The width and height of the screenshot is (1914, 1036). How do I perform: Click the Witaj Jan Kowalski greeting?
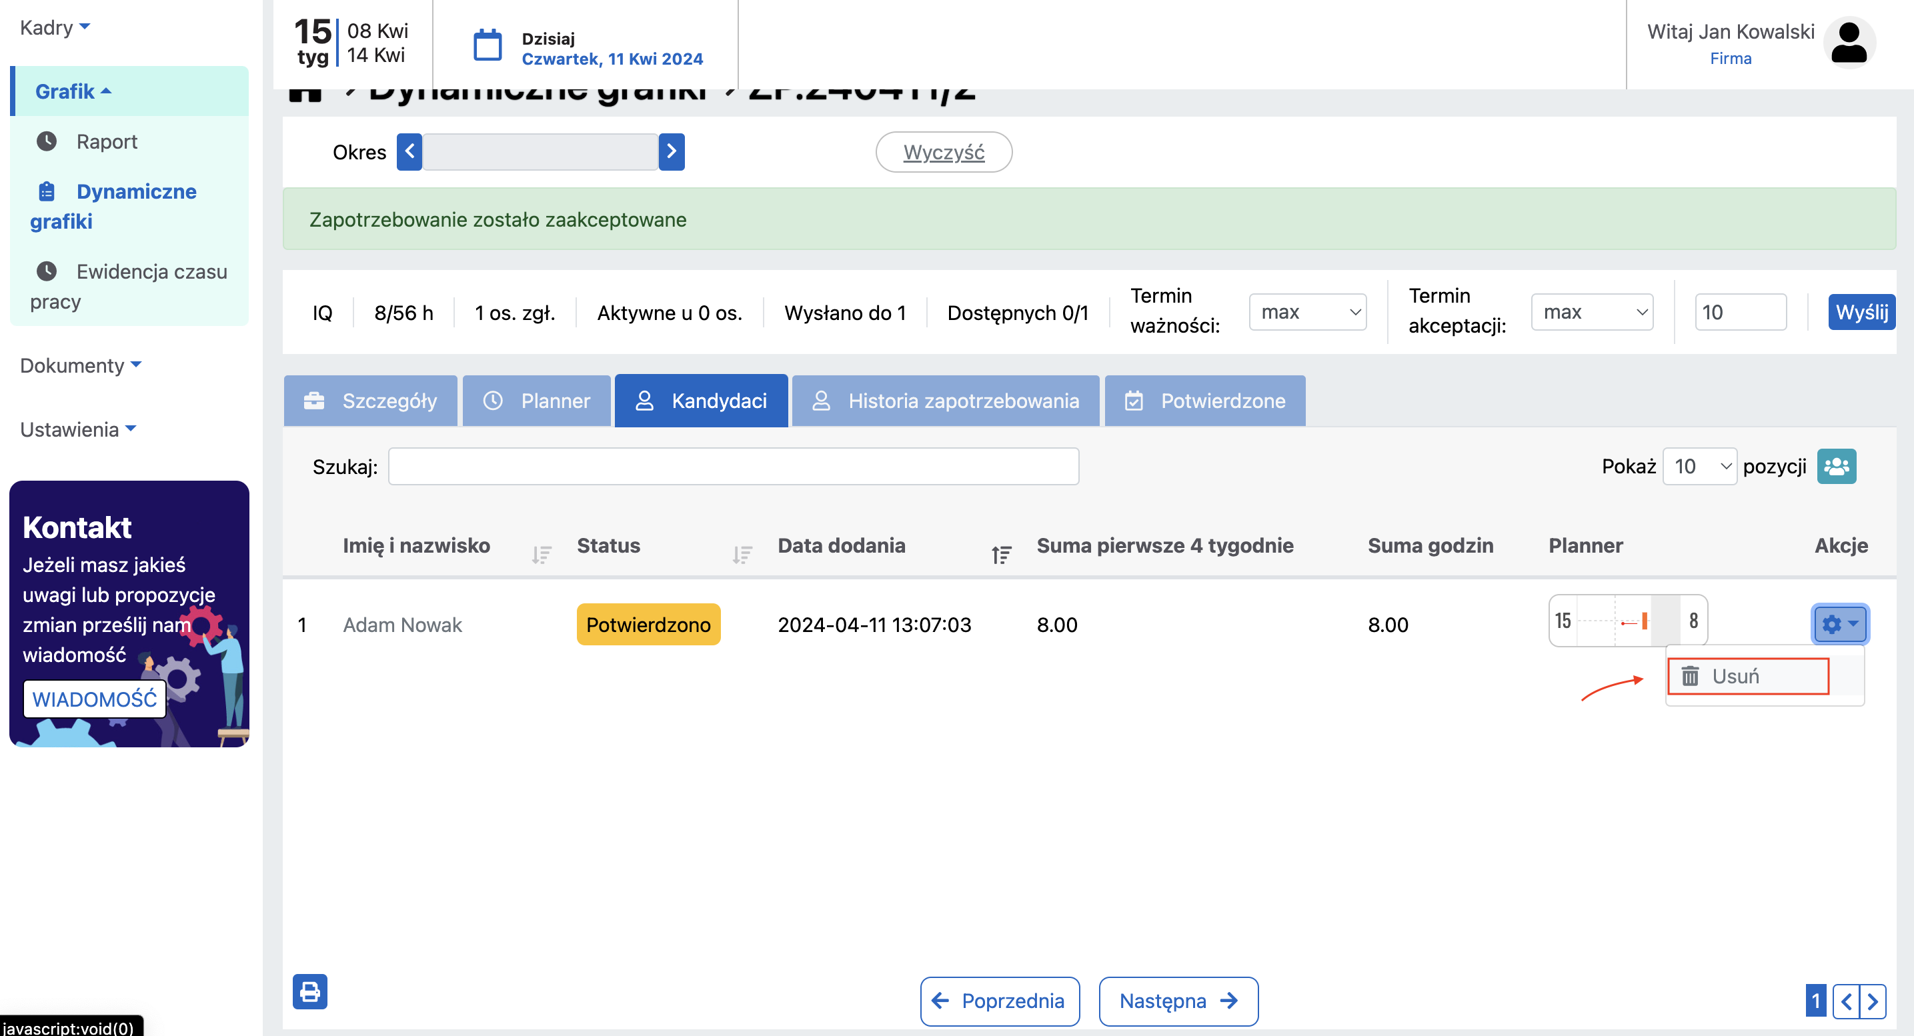1731,31
